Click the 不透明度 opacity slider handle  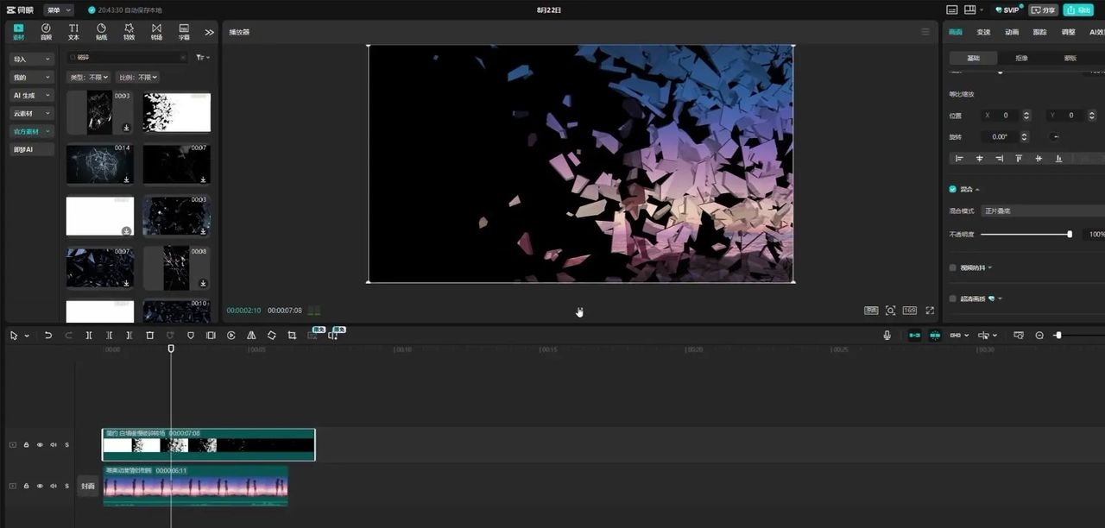pos(1070,235)
